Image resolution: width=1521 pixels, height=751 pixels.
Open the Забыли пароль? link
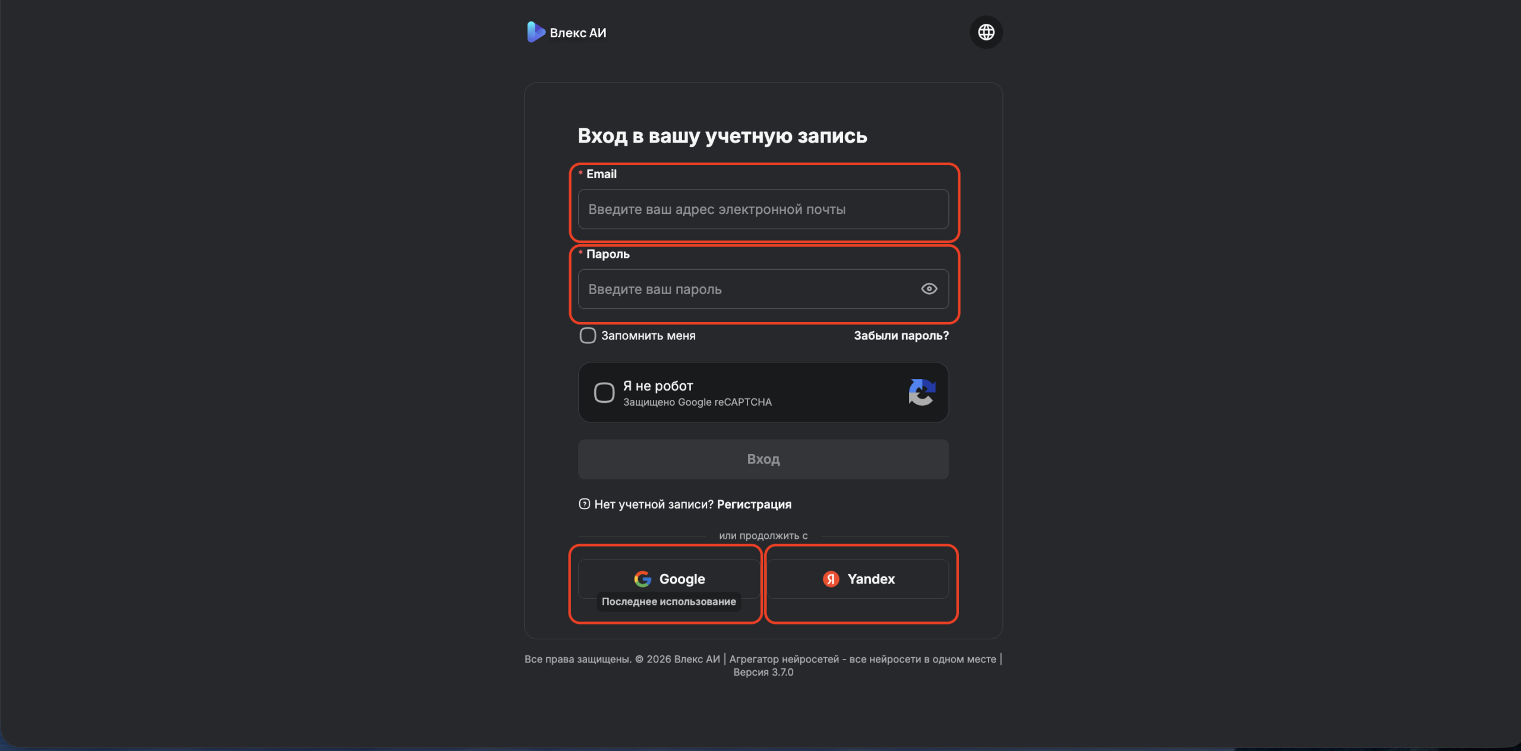(x=901, y=336)
